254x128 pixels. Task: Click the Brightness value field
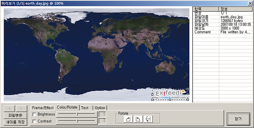102,114
